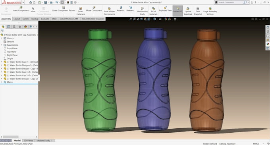Open the 3D Views bottom tab
Viewport: 270px width, 145px height.
pos(28,141)
